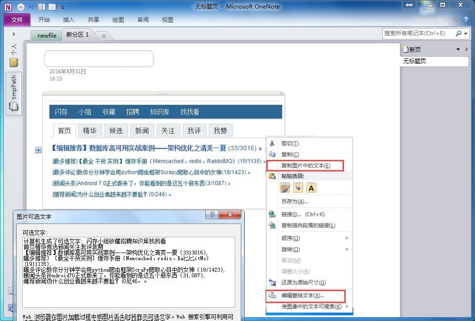Expand the collapsed ribbon with chevron
The height and width of the screenshot is (321, 475).
point(456,19)
